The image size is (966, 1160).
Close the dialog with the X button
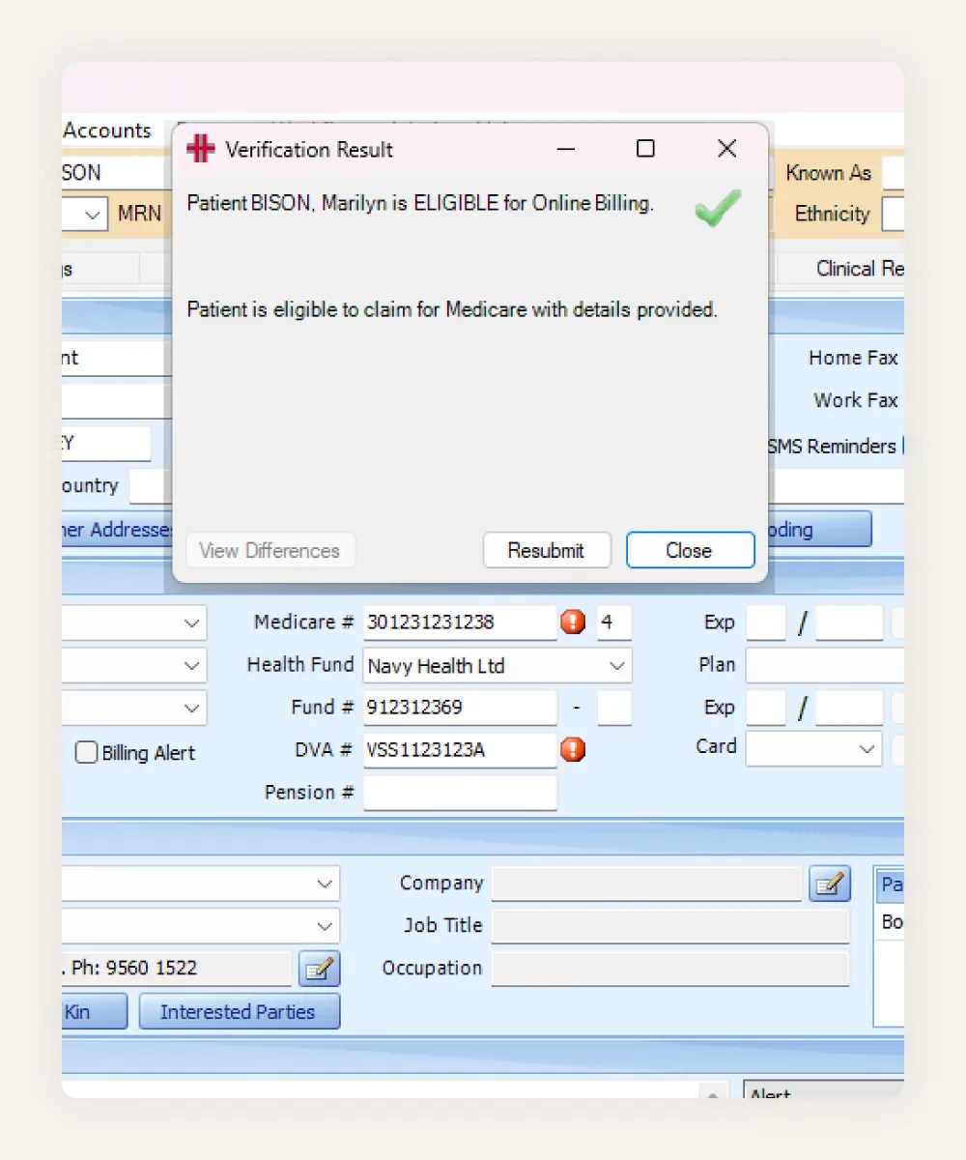click(x=727, y=148)
